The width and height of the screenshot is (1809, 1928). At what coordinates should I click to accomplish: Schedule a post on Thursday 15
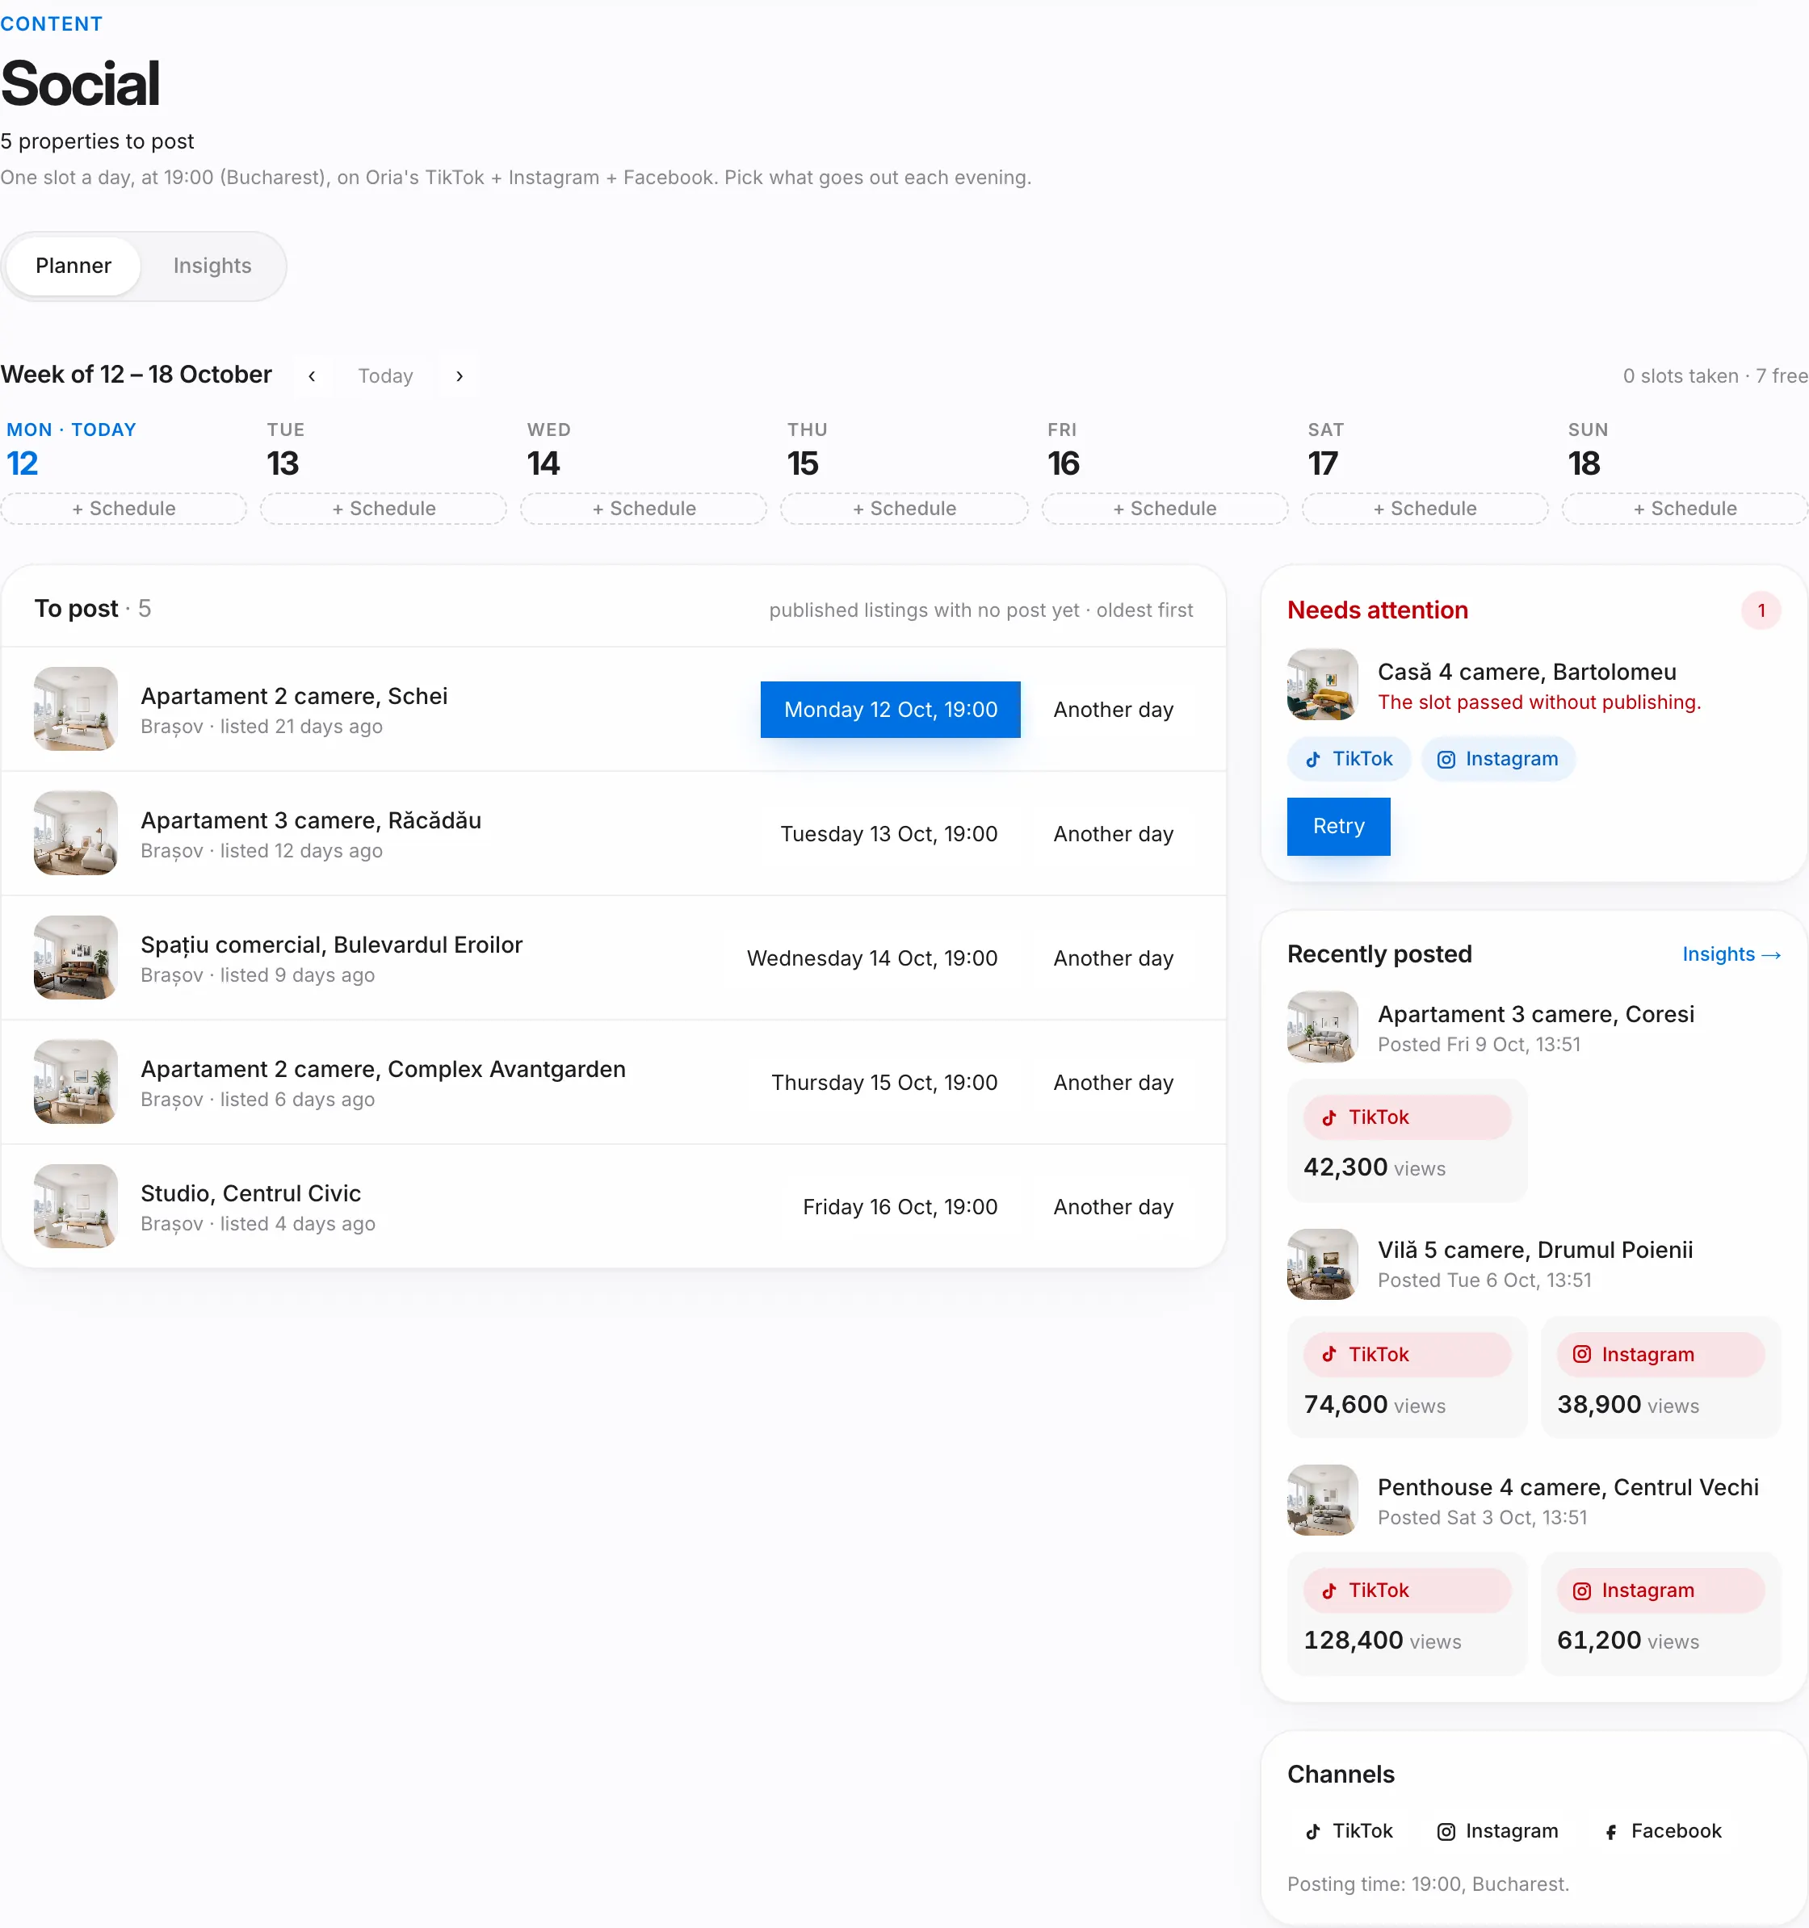(x=904, y=508)
